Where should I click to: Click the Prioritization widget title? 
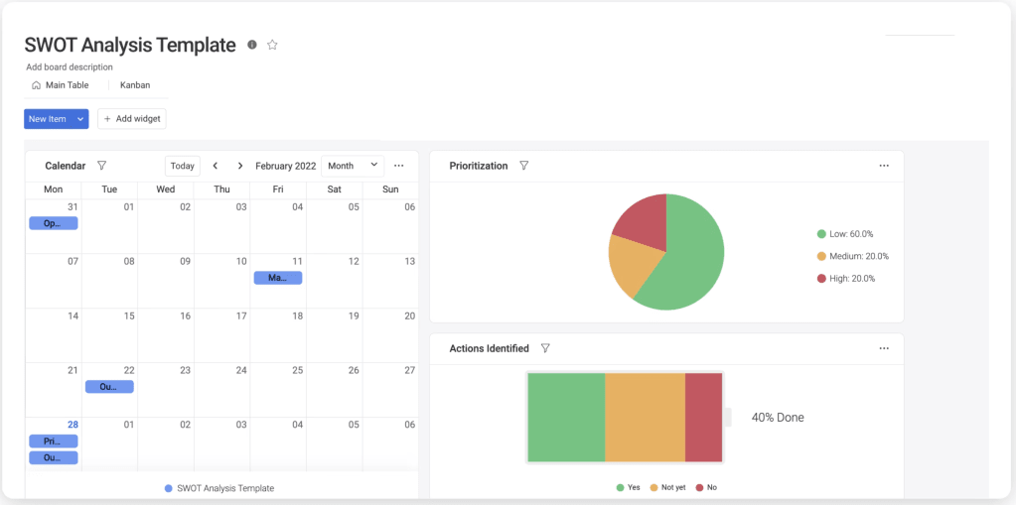click(x=479, y=166)
